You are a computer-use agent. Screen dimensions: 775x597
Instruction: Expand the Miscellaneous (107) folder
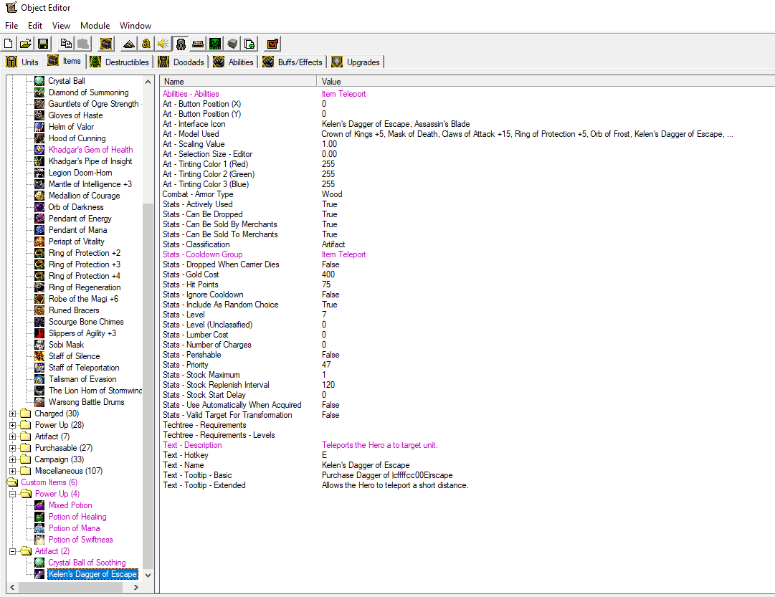(12, 471)
